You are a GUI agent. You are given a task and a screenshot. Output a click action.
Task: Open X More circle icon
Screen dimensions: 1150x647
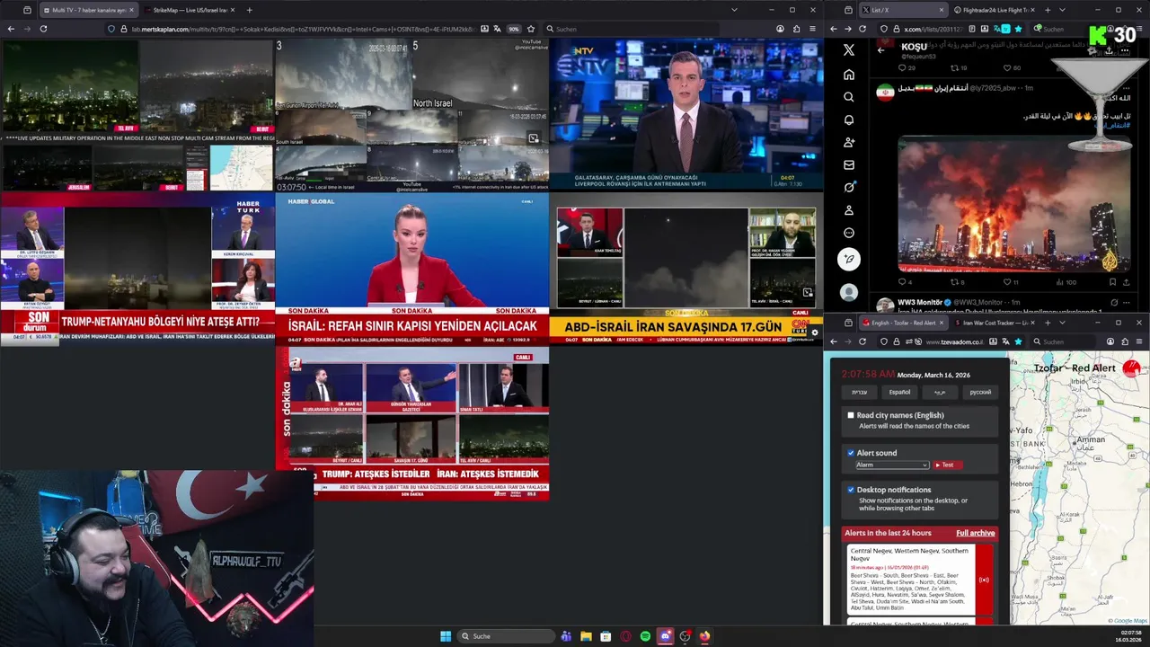point(849,233)
